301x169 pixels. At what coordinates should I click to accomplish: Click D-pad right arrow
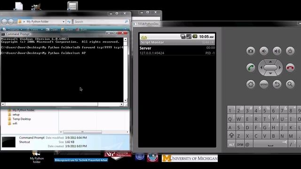pos(280,68)
